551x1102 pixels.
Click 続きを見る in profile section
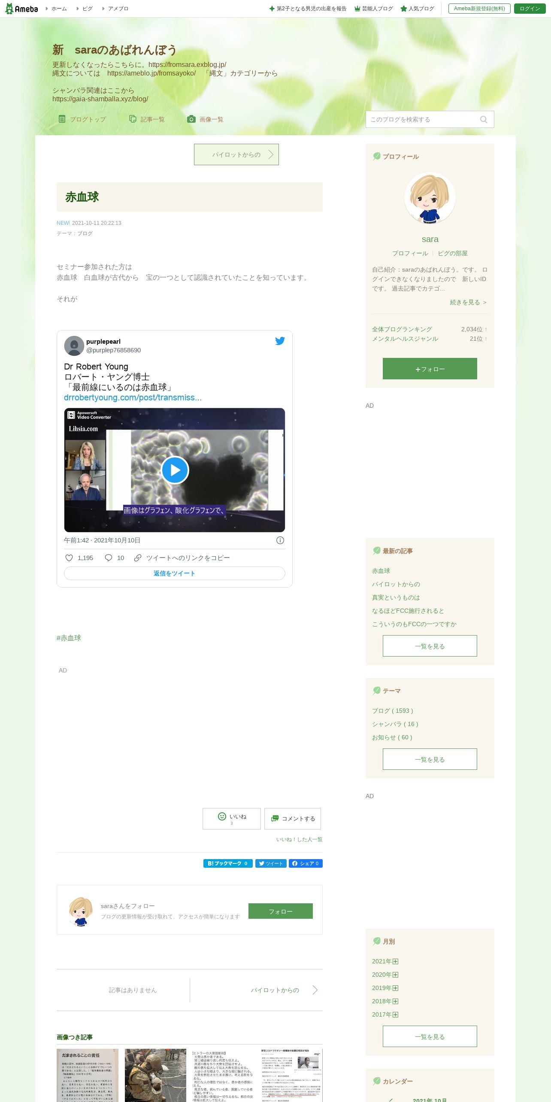pyautogui.click(x=468, y=302)
